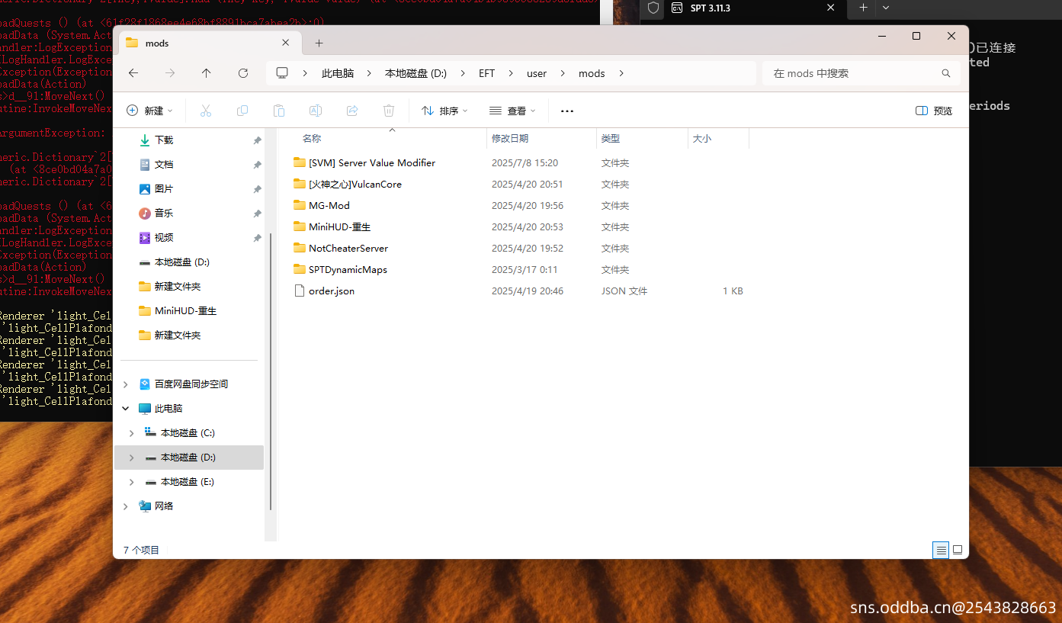Click the Copy icon in toolbar
This screenshot has width=1062, height=623.
tap(242, 111)
